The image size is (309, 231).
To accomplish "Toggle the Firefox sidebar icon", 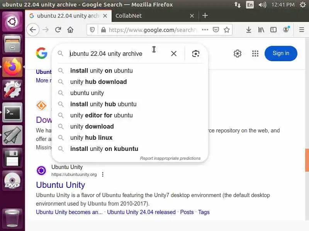I will (273, 30).
